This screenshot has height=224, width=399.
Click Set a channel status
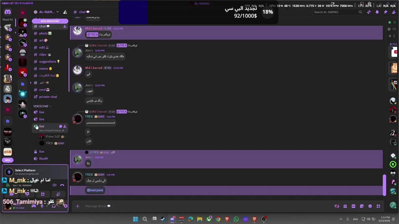[x=52, y=131]
